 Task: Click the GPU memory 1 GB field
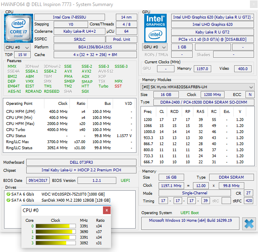tap(182, 47)
